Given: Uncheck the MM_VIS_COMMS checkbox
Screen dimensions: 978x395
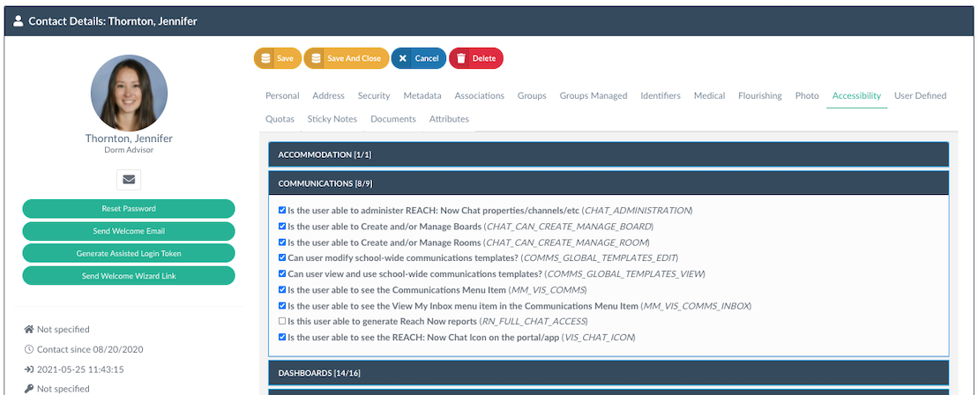Looking at the screenshot, I should (x=282, y=289).
